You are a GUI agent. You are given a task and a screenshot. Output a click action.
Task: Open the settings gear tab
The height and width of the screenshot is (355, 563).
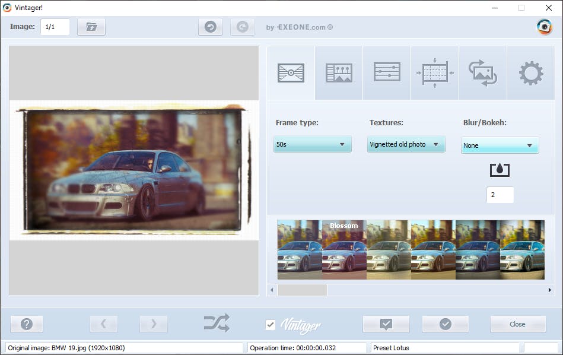click(x=530, y=73)
